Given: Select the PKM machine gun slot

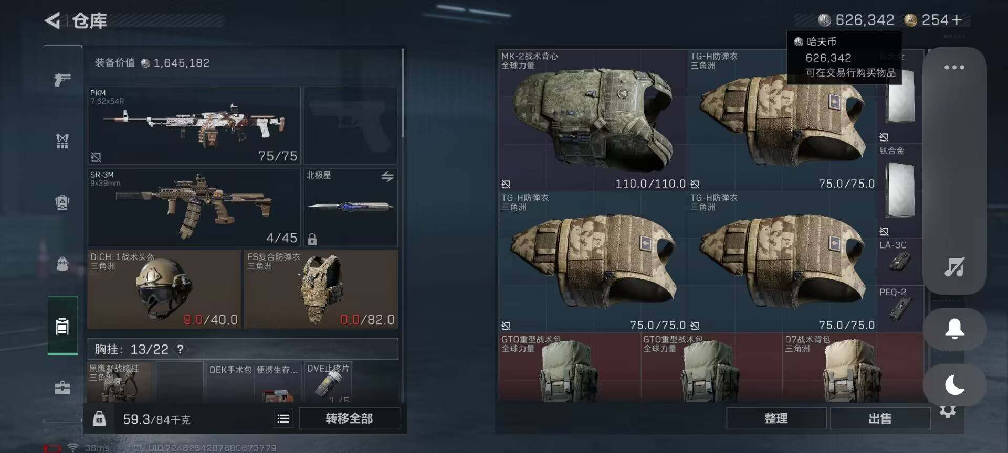Looking at the screenshot, I should [x=194, y=125].
